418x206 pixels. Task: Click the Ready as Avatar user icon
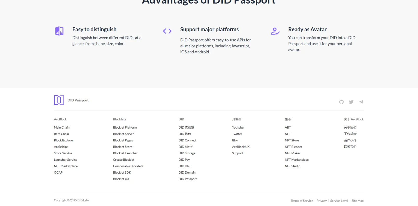coord(275,31)
